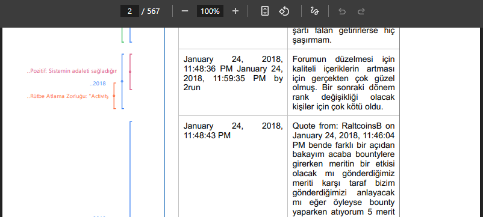Click the blue '..2018' annotation label
The image size is (483, 217).
pos(98,84)
